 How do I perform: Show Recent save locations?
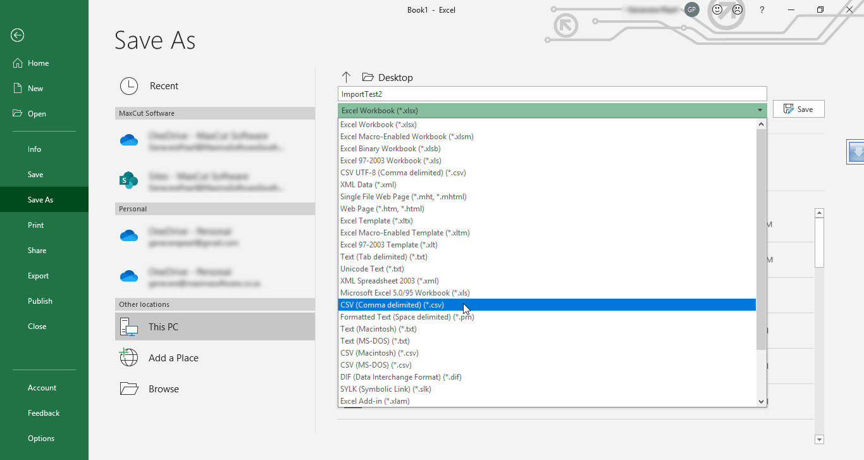215,86
